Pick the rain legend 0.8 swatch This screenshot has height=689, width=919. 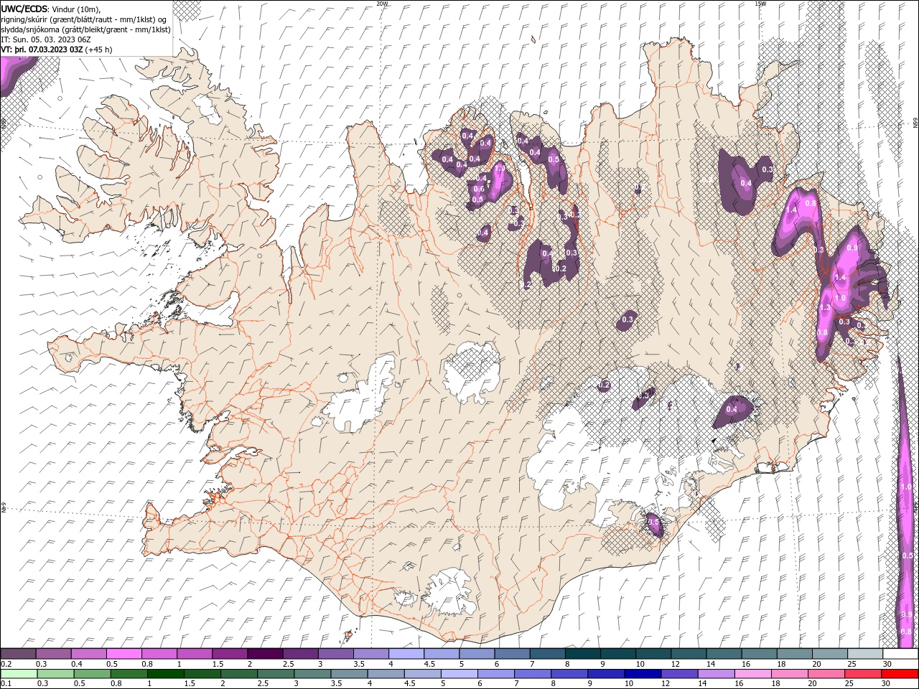click(x=128, y=673)
